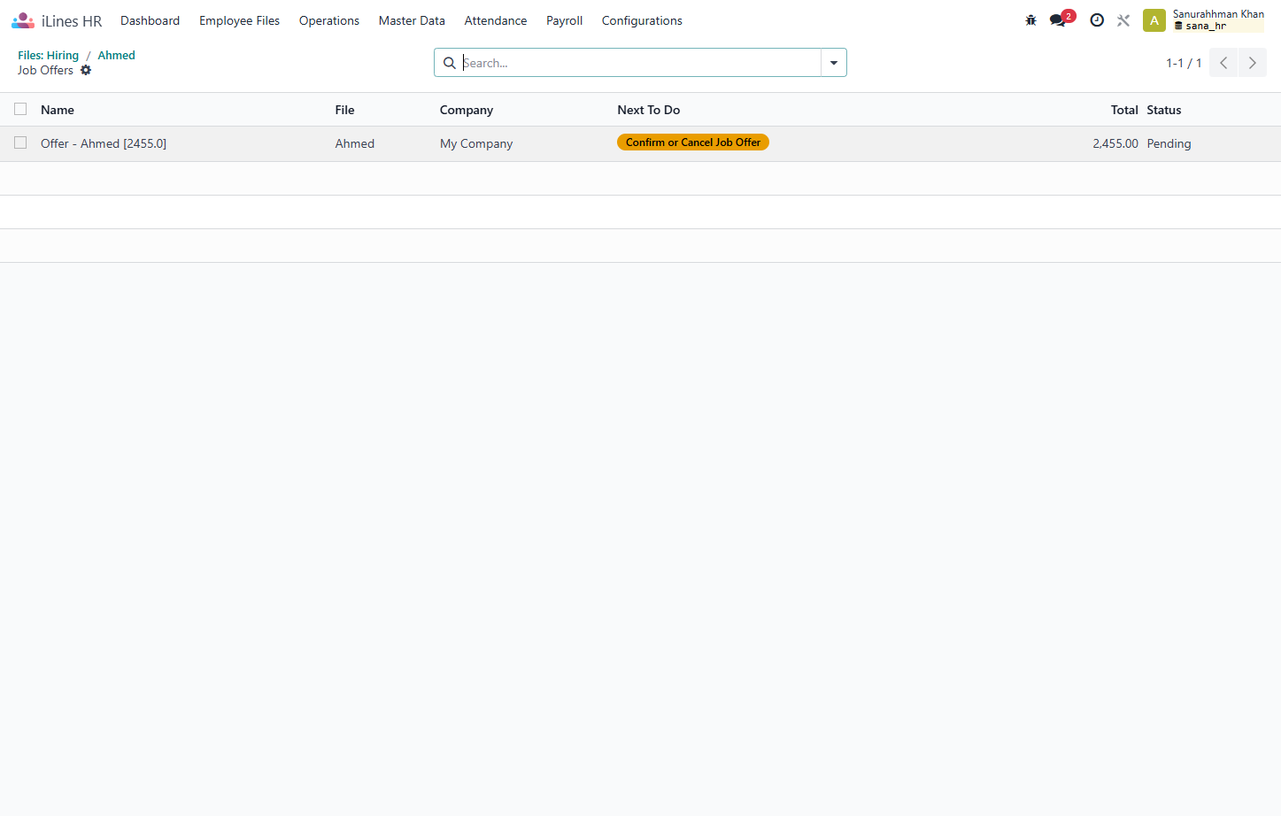This screenshot has height=816, width=1281.
Task: Click the Job Offers page title
Action: 45,70
